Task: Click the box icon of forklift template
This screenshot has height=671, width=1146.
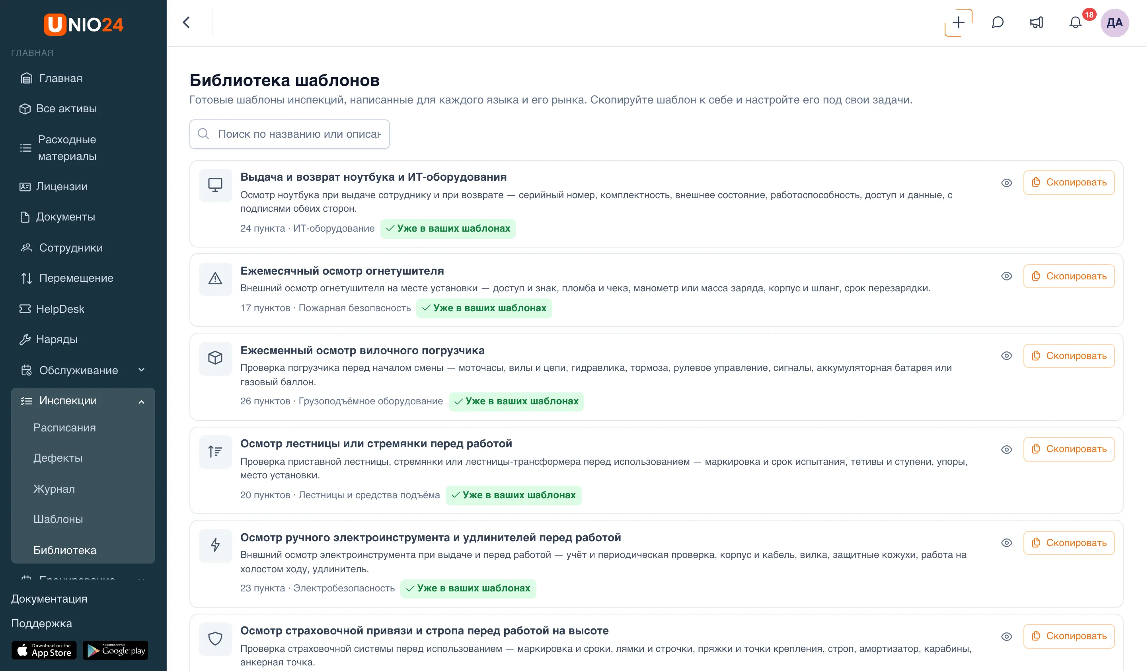Action: 215,359
